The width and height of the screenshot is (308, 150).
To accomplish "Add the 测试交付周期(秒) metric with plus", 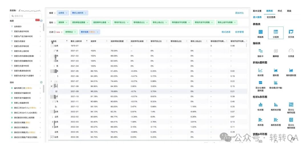I will pyautogui.click(x=40, y=127).
